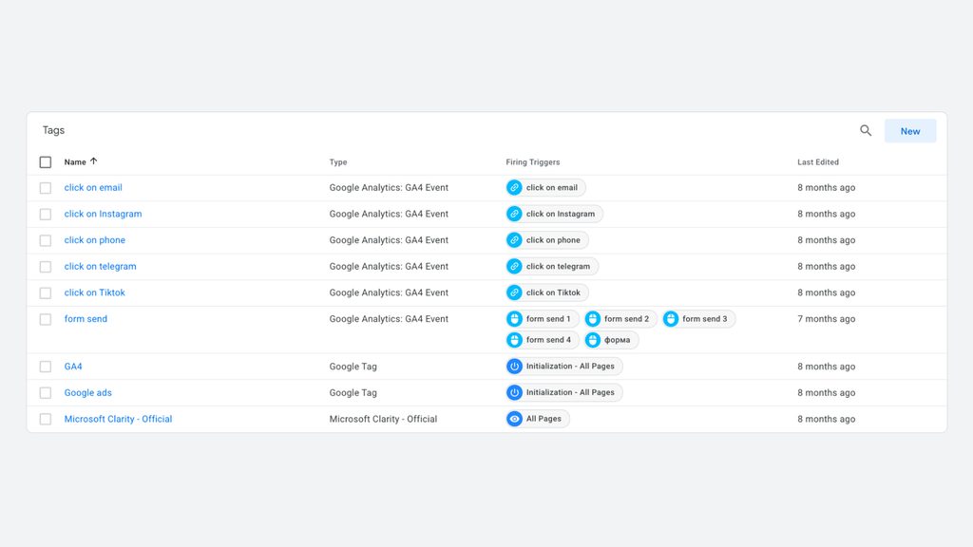
Task: Select the 'click on telegram' trigger chip label
Action: [x=558, y=266]
